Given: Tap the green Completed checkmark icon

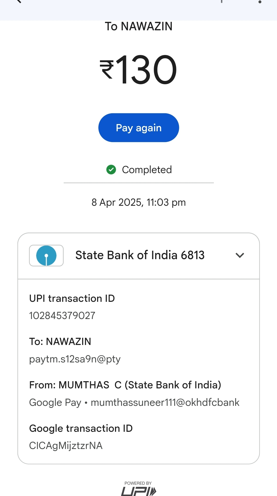Looking at the screenshot, I should coord(111,170).
